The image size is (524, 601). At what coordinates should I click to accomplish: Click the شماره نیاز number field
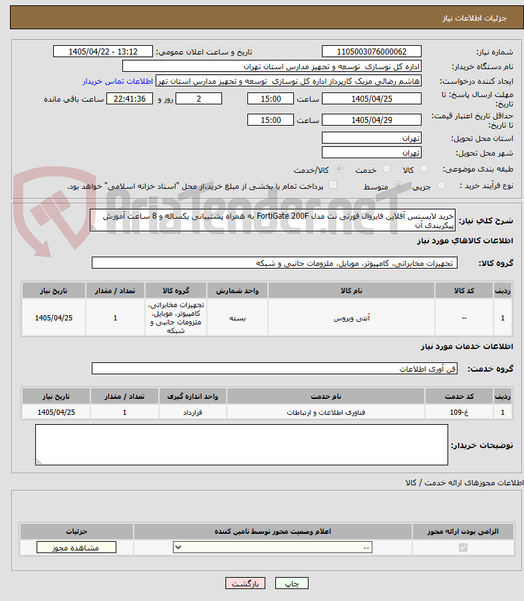pyautogui.click(x=372, y=51)
